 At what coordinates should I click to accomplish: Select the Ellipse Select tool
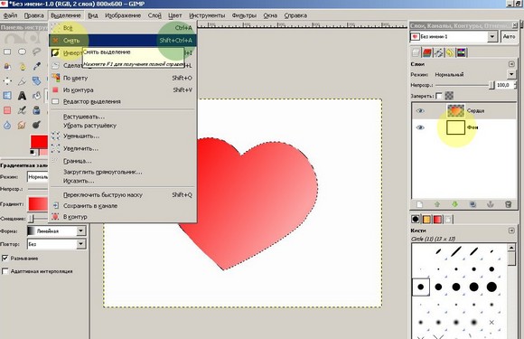click(x=22, y=52)
